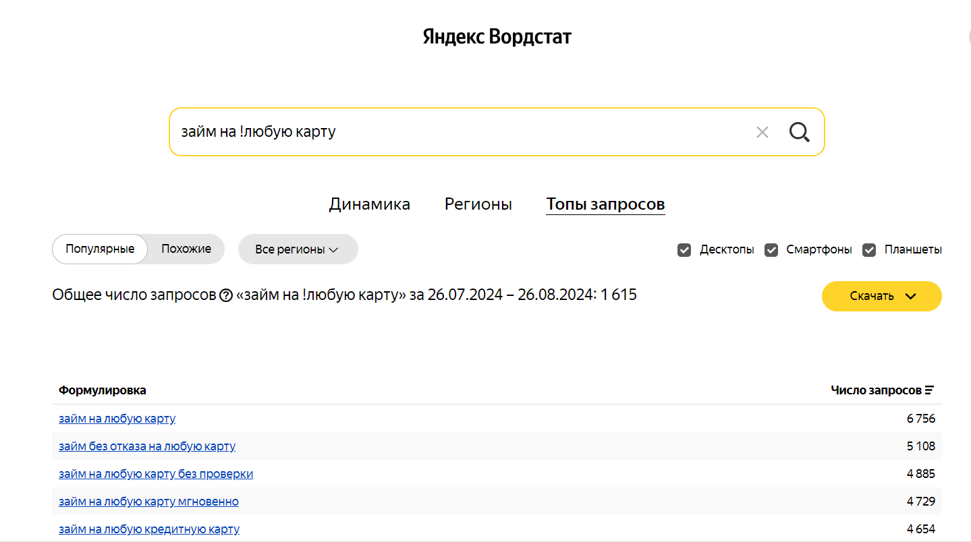Run search with the magnifier icon
The width and height of the screenshot is (971, 542).
pyautogui.click(x=800, y=132)
